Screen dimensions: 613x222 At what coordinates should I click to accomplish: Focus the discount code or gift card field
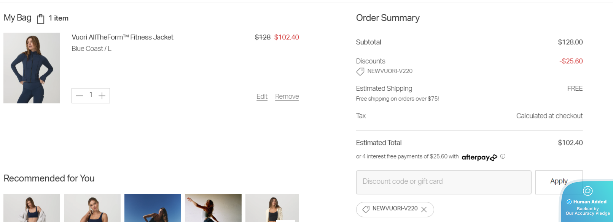(x=443, y=182)
